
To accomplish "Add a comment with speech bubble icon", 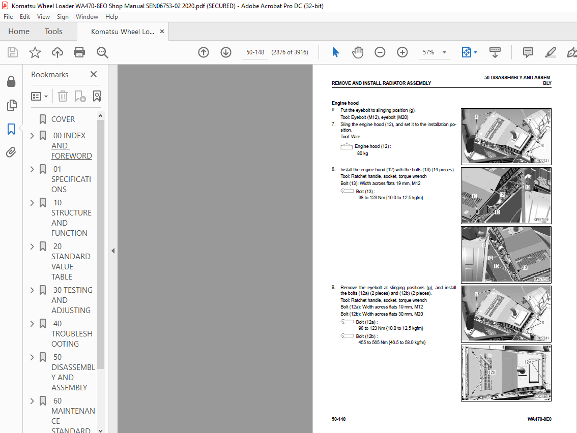I will coord(528,52).
